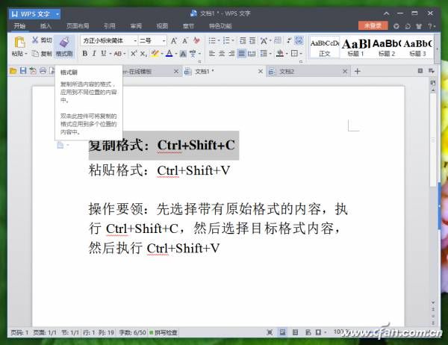Viewport: 448px width, 345px height.
Task: Apply subscript formatting
Action: click(x=143, y=54)
